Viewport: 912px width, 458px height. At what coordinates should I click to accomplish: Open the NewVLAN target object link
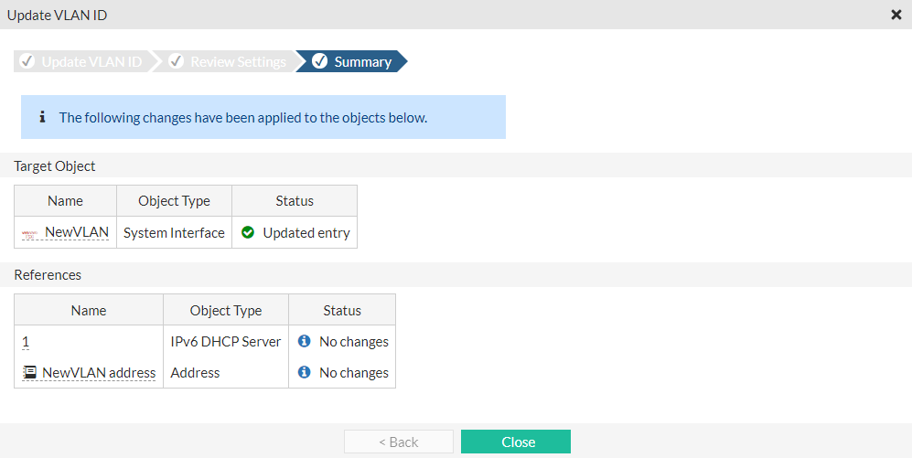[77, 233]
